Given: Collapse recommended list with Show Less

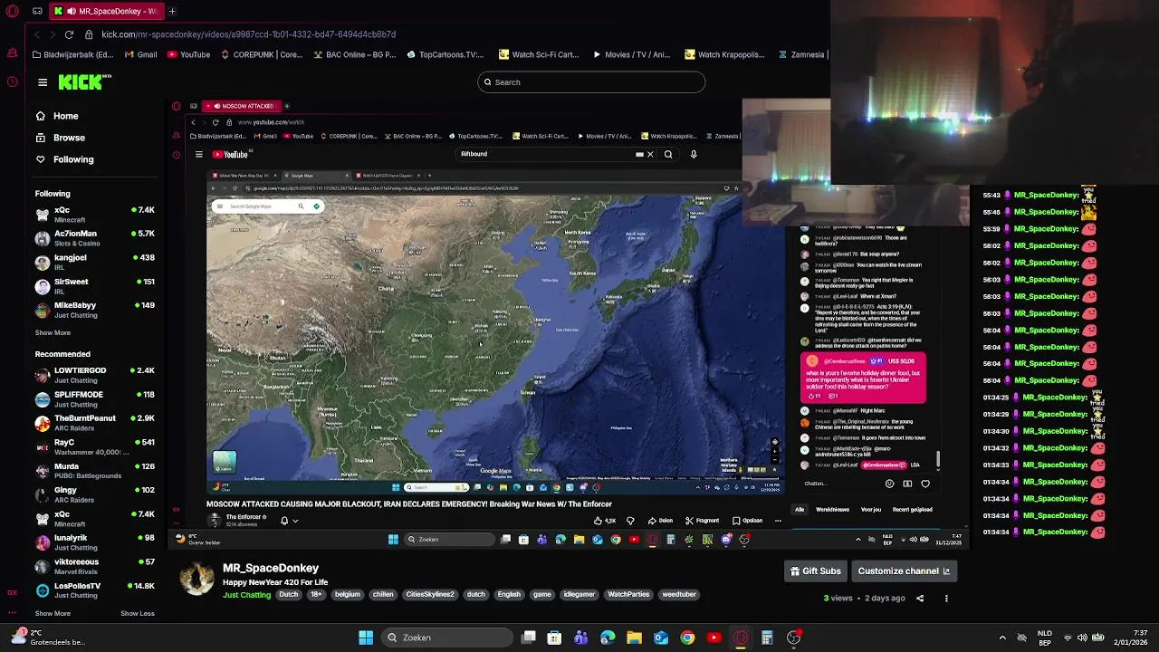Looking at the screenshot, I should (x=138, y=614).
